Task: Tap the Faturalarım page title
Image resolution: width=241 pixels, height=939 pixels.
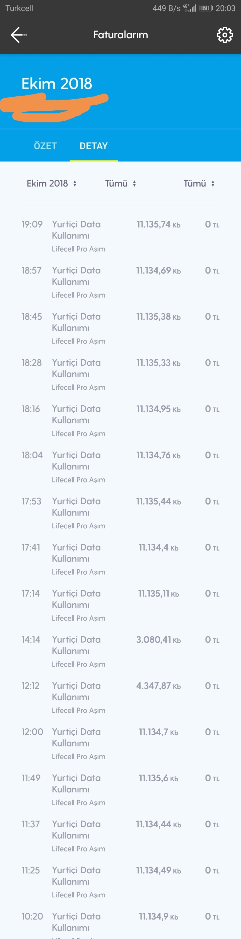Action: (120, 35)
